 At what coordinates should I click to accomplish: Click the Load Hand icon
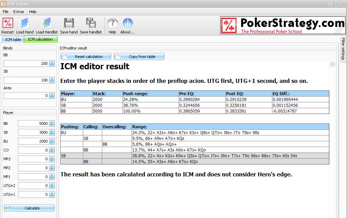[25, 23]
